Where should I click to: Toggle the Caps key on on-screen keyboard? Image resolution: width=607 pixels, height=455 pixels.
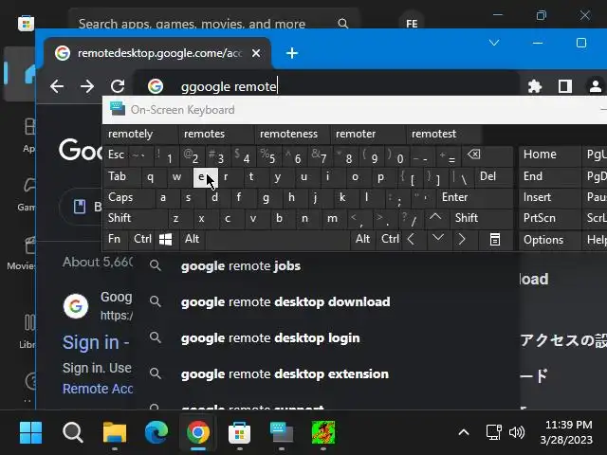(x=128, y=197)
